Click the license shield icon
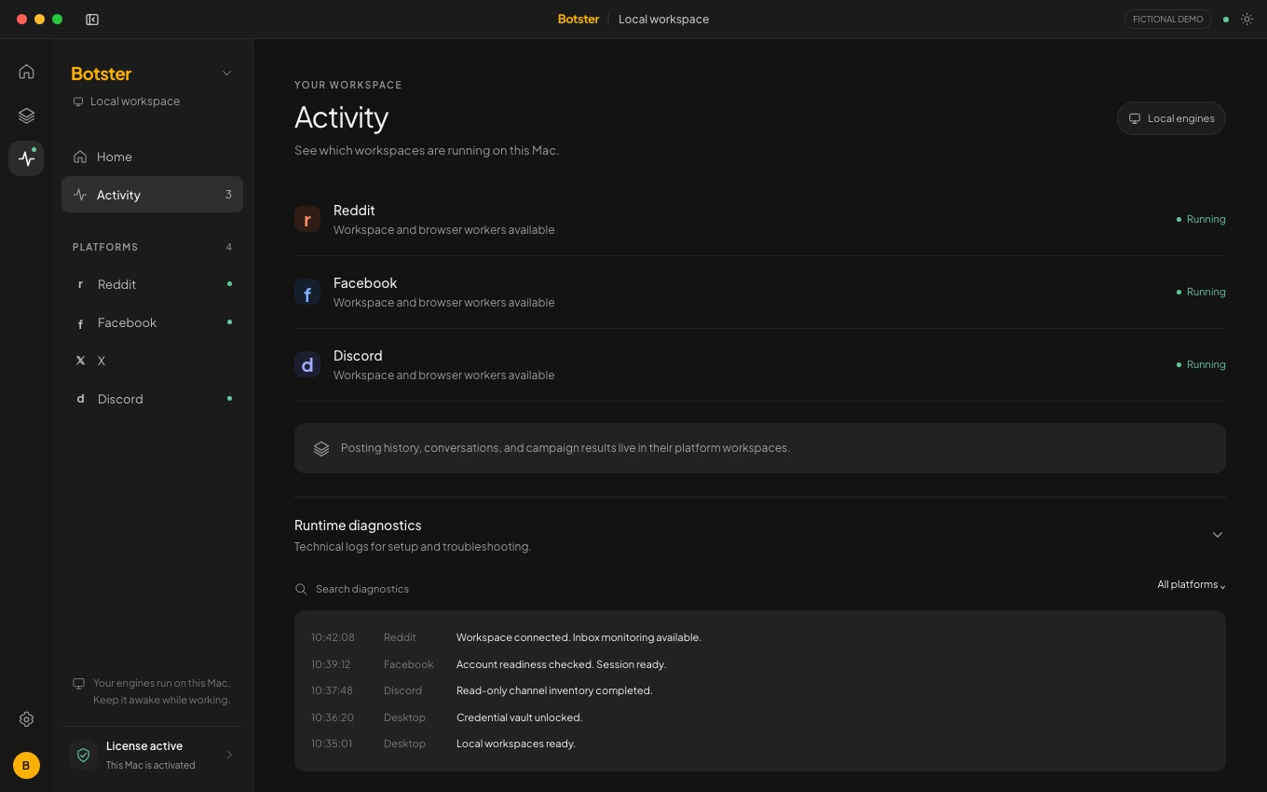The image size is (1267, 792). pyautogui.click(x=83, y=755)
